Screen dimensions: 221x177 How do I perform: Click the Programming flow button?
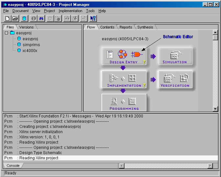coord(124,103)
